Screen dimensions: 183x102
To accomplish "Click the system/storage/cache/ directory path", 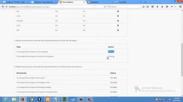I will tap(37, 92).
